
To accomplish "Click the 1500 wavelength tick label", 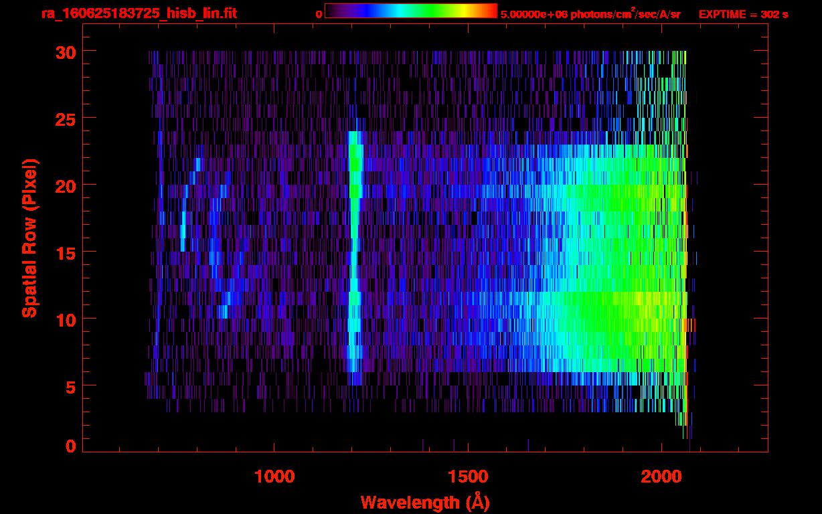I will point(468,477).
